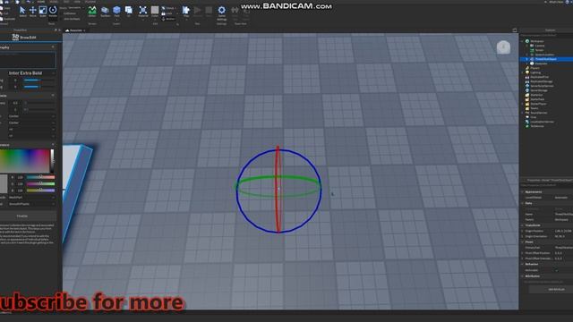The height and width of the screenshot is (322, 573).
Task: Collapse the Pivot properties section
Action: pos(522,241)
